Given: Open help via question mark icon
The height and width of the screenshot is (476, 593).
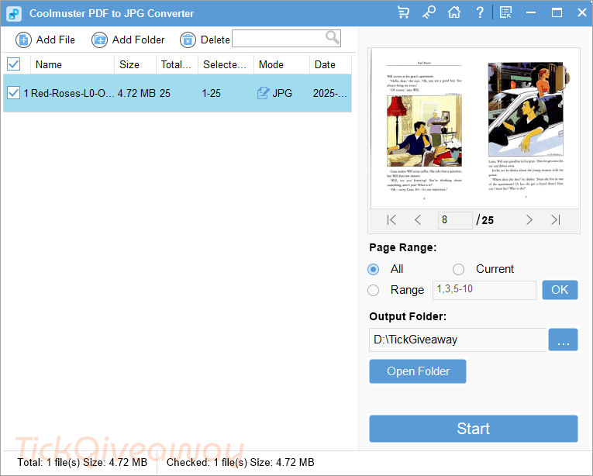Looking at the screenshot, I should point(480,12).
